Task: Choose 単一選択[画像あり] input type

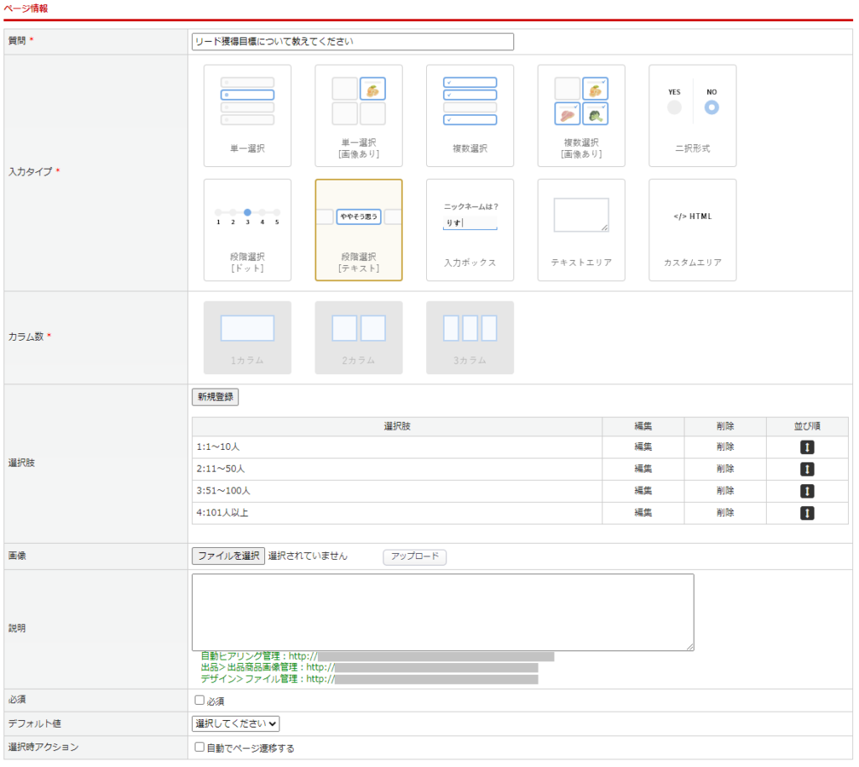Action: [x=358, y=116]
